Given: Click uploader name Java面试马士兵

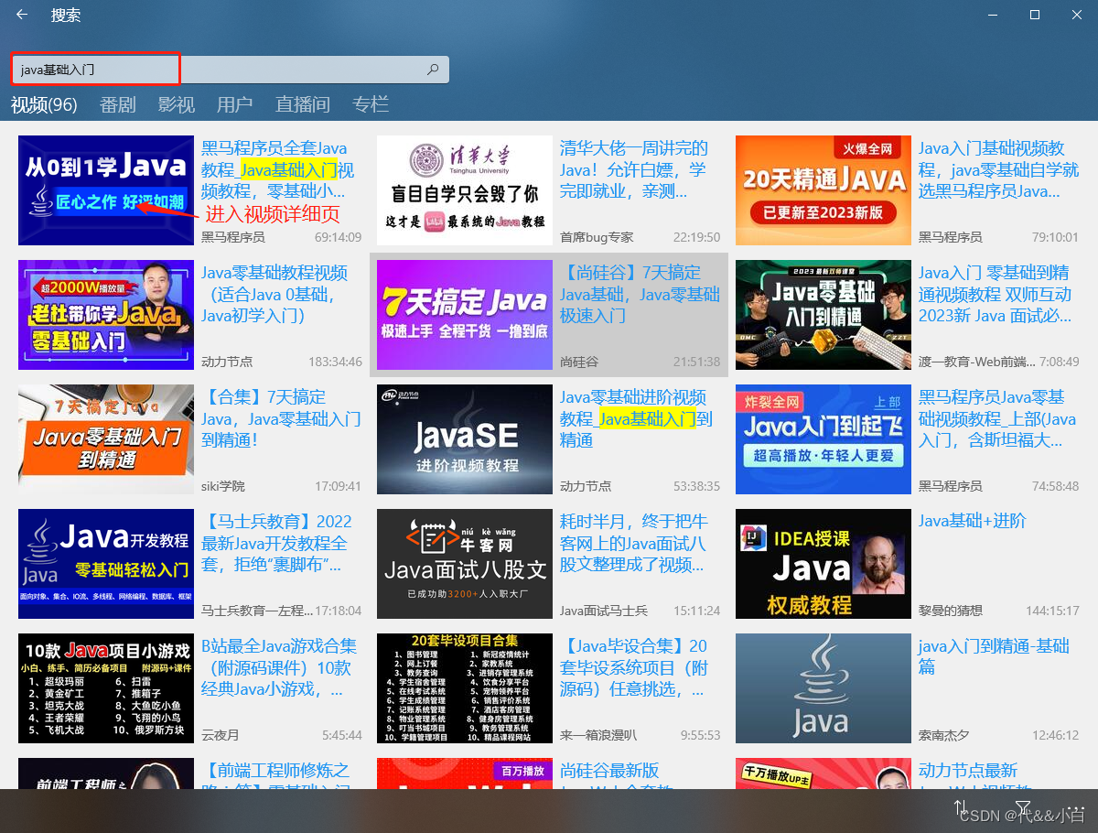Looking at the screenshot, I should pyautogui.click(x=604, y=611).
